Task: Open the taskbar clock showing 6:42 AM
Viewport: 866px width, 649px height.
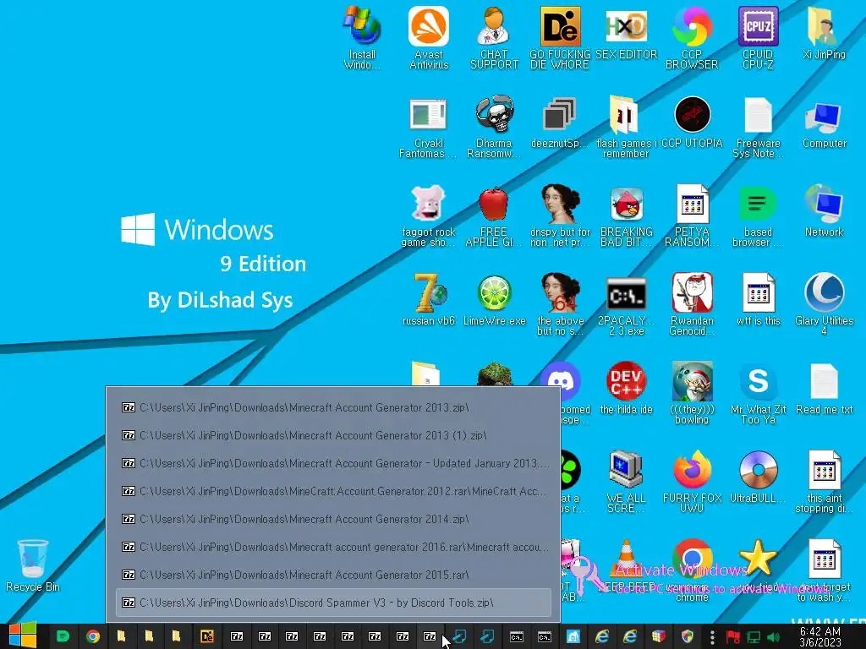Action: click(x=820, y=637)
